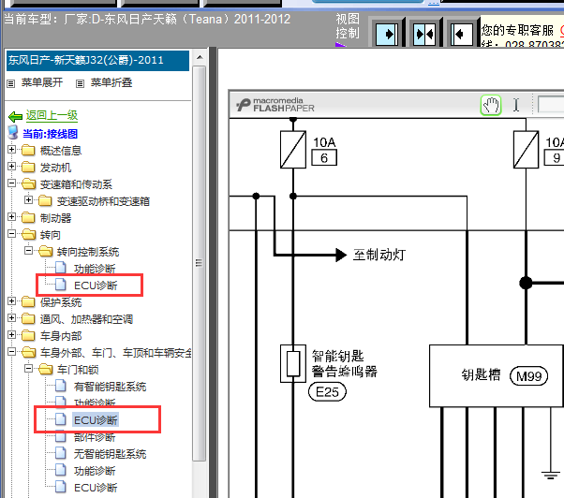Click the tree panel vertical scrollbar thumb

point(200,263)
